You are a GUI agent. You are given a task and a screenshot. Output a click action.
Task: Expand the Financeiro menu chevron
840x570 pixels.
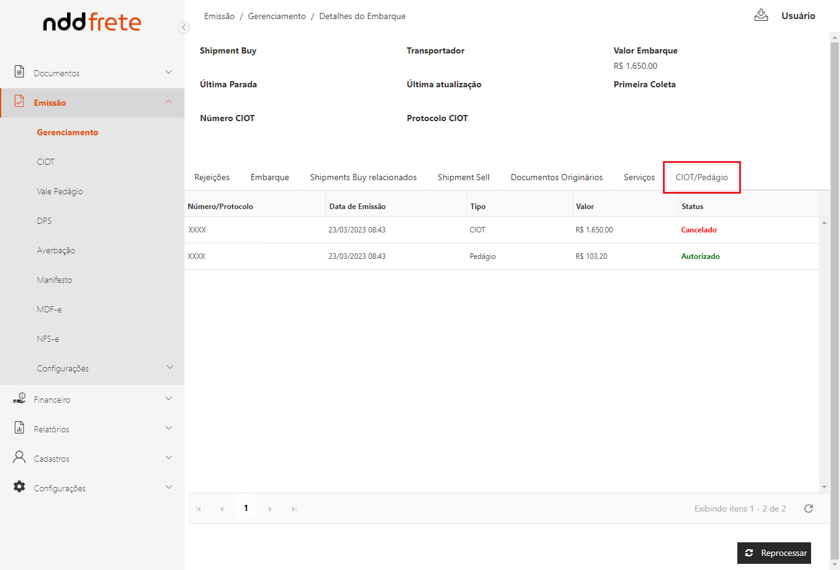169,398
